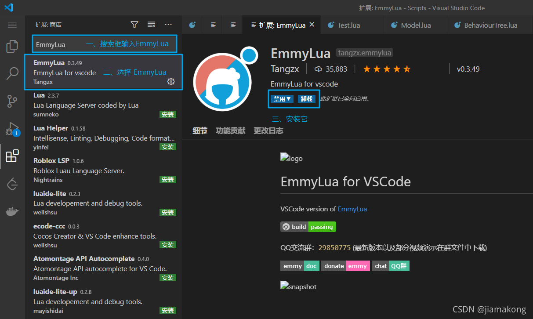Screen dimensions: 533x319
Task: Select EmmyLua extension in results list
Action: click(103, 72)
